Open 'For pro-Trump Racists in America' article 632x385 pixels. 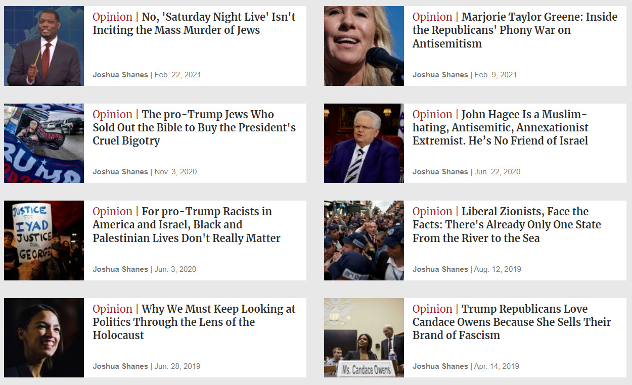(187, 224)
